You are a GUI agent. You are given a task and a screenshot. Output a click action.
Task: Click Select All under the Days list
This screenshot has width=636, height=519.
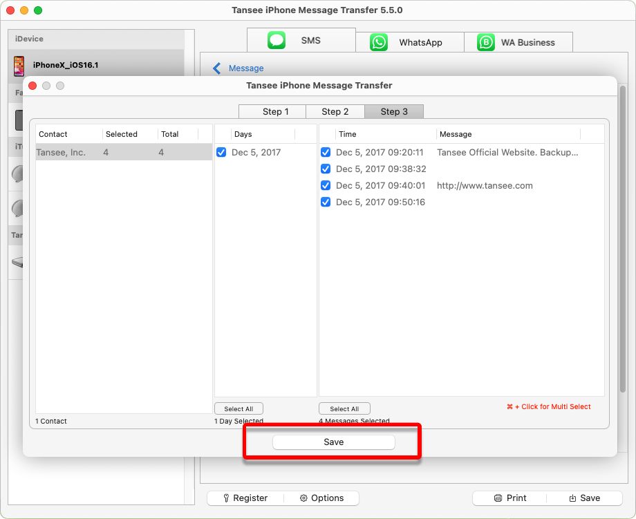coord(238,408)
